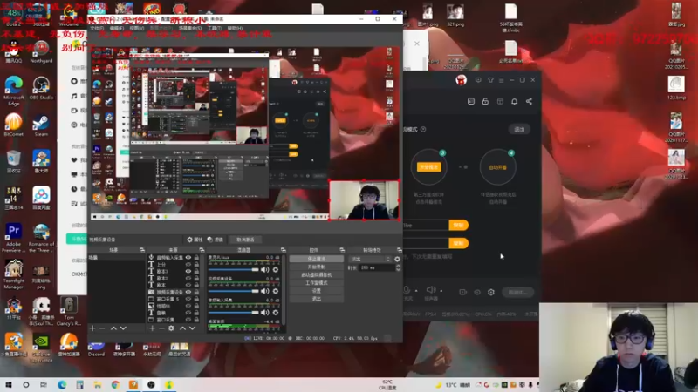Adjust 视频采集设备 volume slider
The height and width of the screenshot is (392, 698).
pos(233,291)
